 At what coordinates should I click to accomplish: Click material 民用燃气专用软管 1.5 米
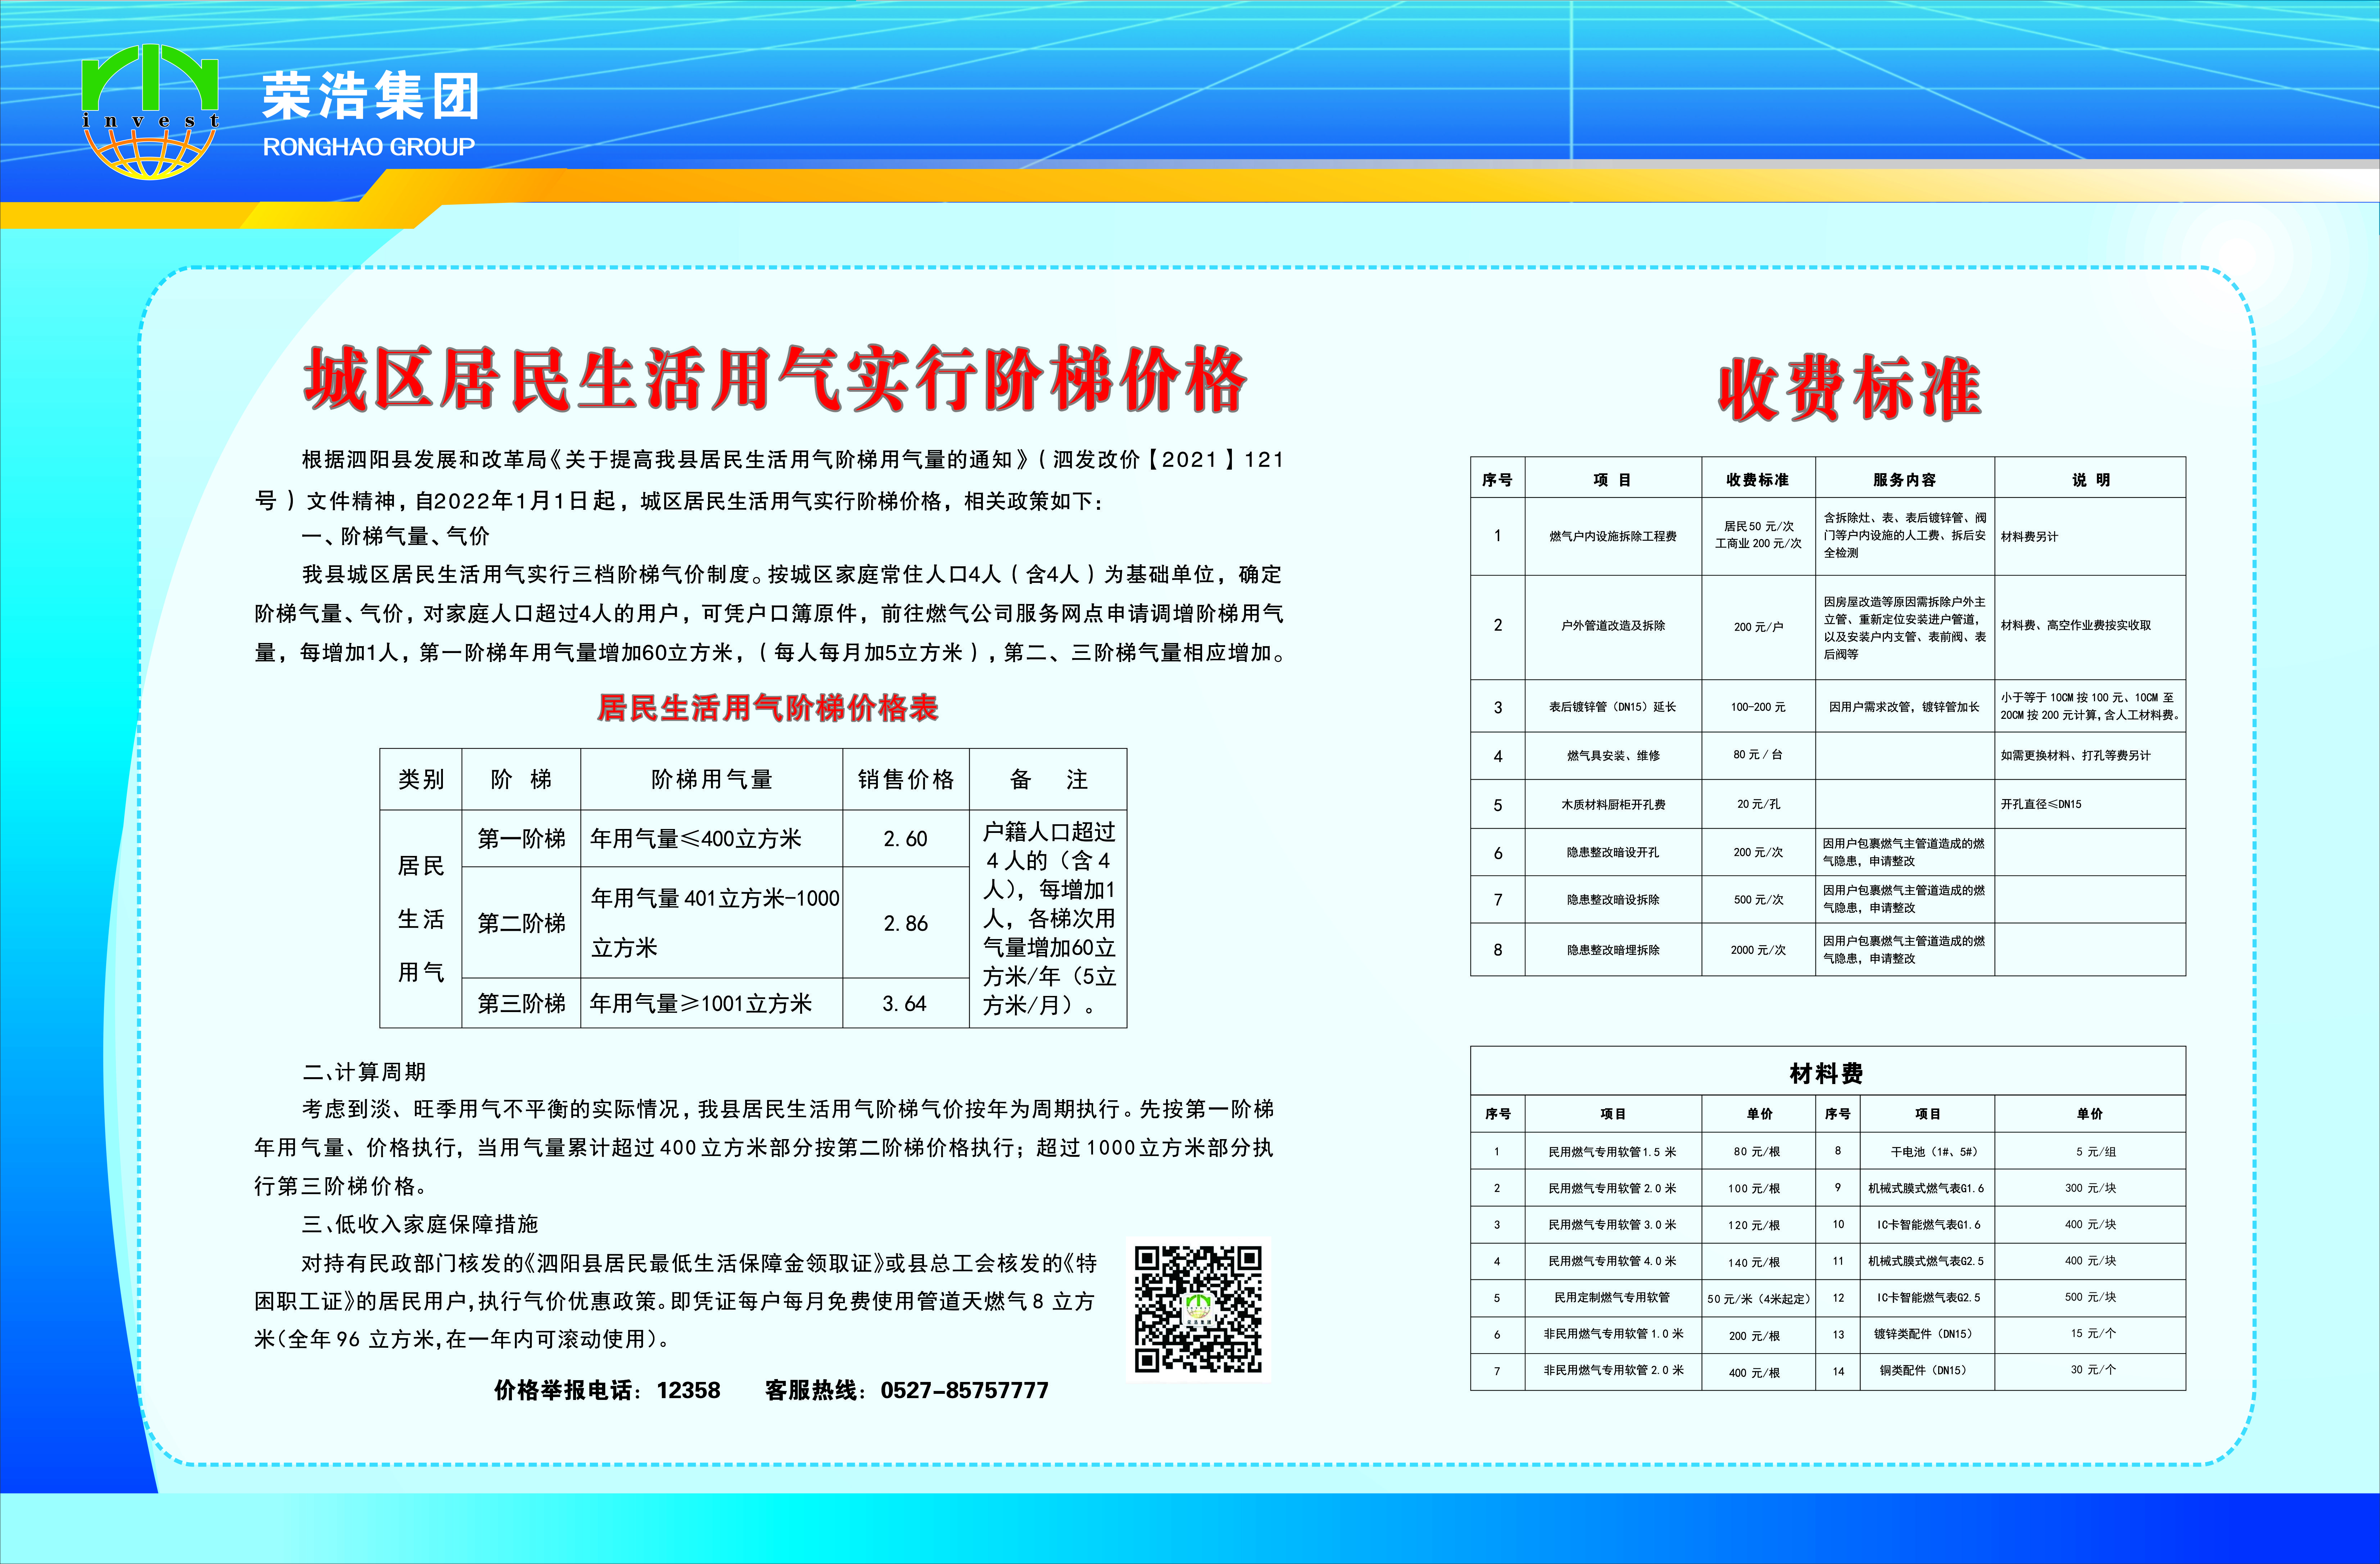tap(1612, 1152)
